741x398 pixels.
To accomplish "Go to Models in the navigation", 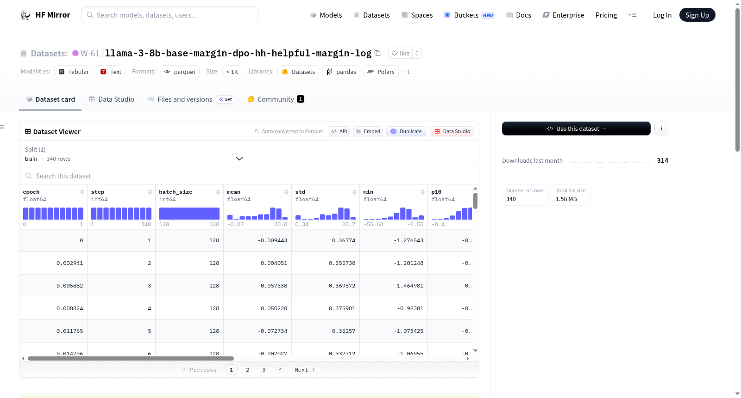I will (x=326, y=15).
